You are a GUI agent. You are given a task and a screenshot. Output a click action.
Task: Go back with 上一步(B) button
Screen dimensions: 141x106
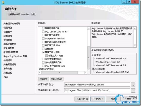pyautogui.click(x=82, y=99)
